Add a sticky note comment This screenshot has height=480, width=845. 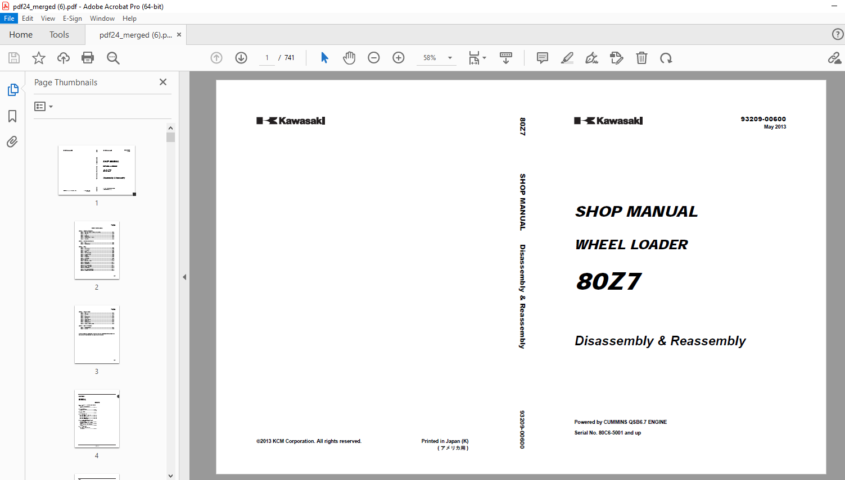click(543, 58)
